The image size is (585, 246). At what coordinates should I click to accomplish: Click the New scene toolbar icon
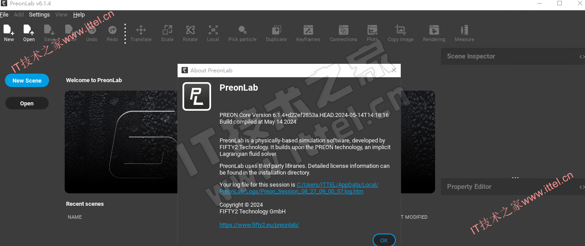click(x=9, y=33)
